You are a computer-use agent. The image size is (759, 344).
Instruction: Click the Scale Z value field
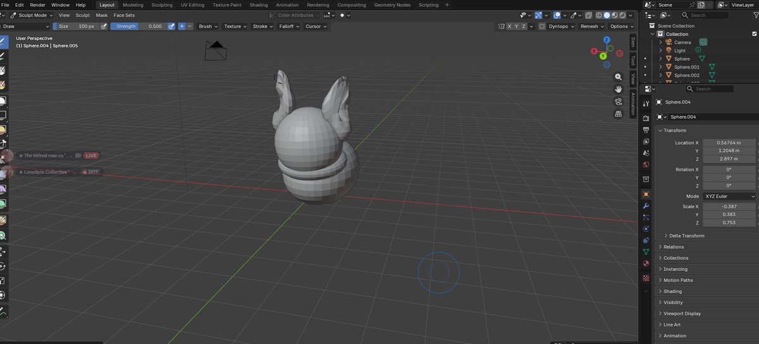click(729, 223)
